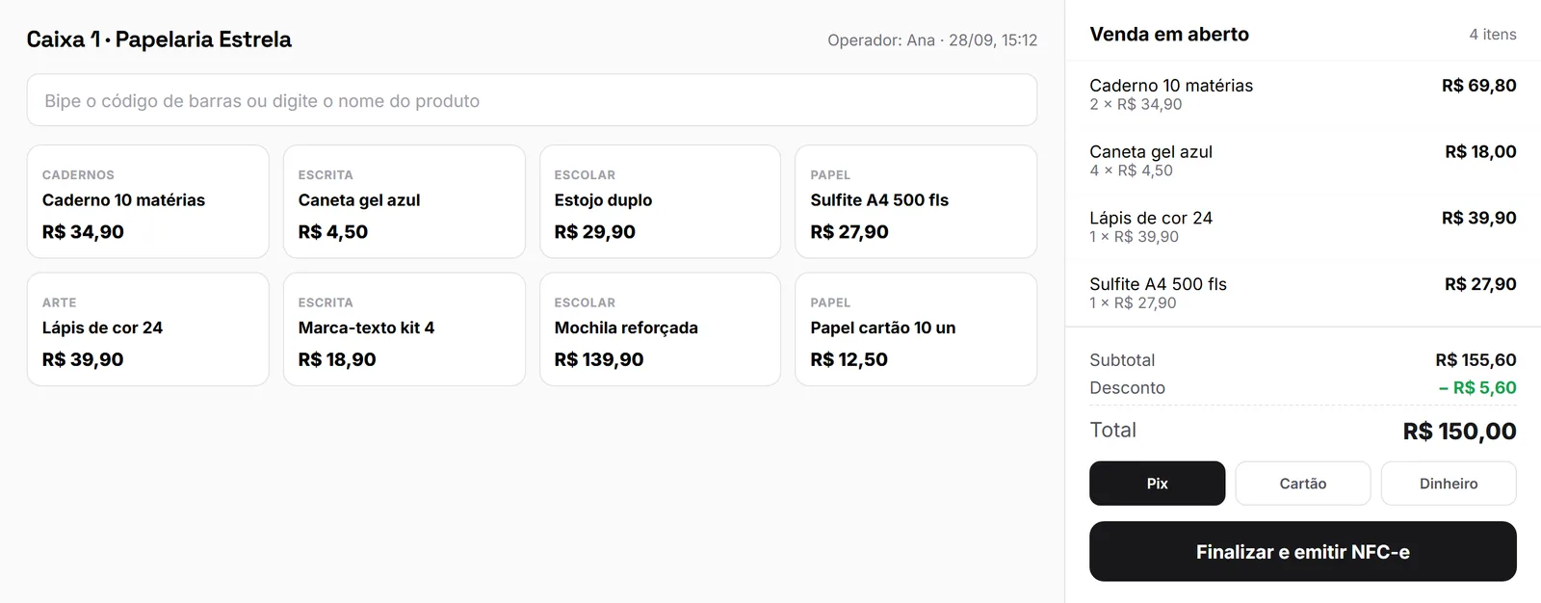1541x603 pixels.
Task: Select the Sulfite A4 500 fls product card
Action: (x=916, y=201)
